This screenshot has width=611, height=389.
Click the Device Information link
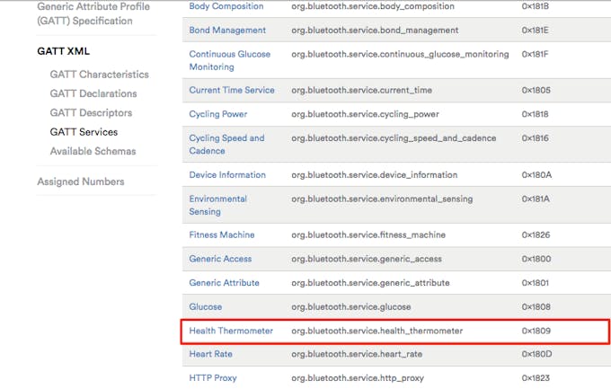tap(227, 175)
